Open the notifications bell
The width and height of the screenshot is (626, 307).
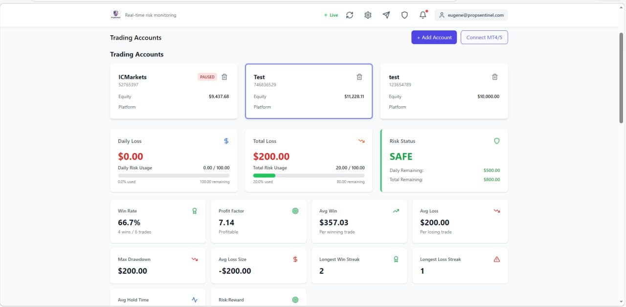[423, 15]
